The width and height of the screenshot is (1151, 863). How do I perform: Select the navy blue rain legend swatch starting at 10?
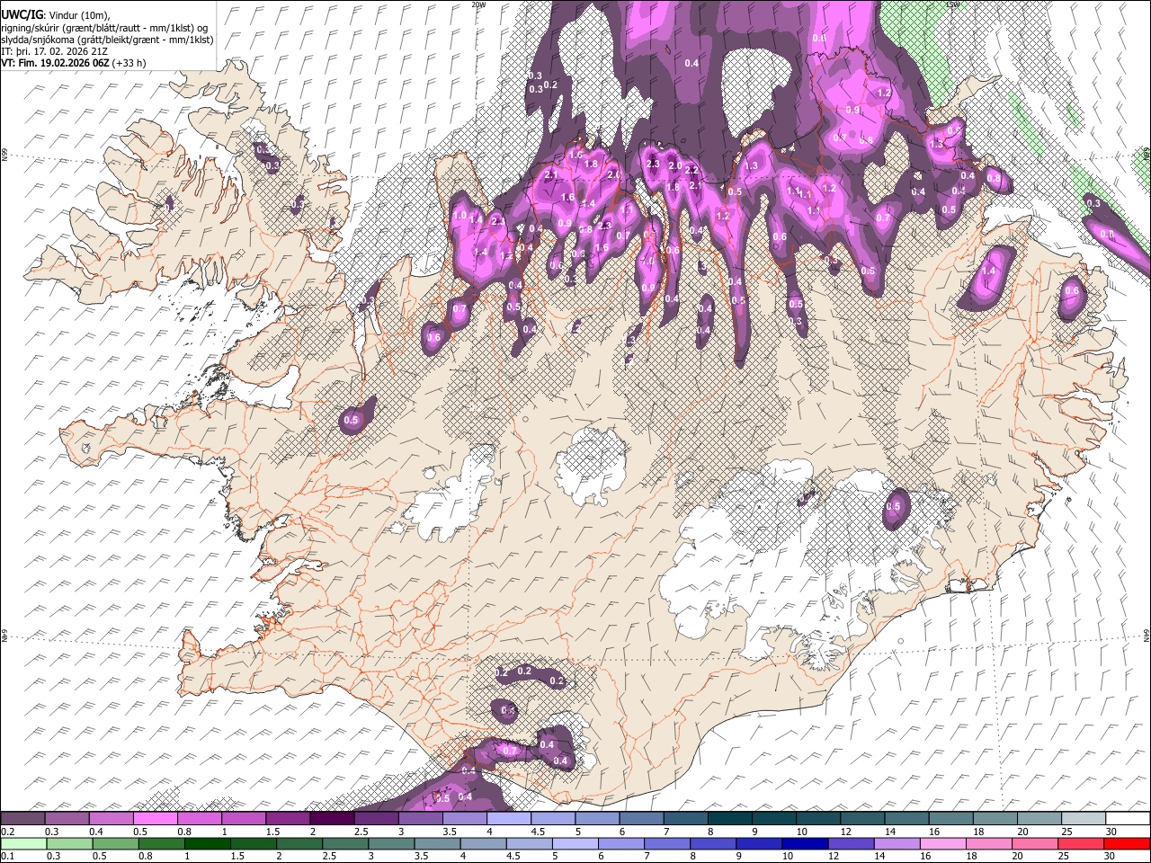point(807,843)
